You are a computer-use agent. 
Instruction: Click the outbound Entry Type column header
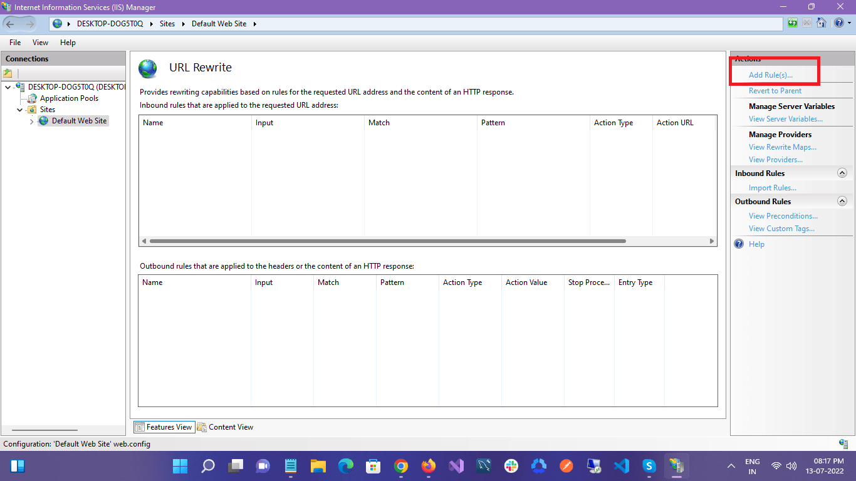coord(639,282)
